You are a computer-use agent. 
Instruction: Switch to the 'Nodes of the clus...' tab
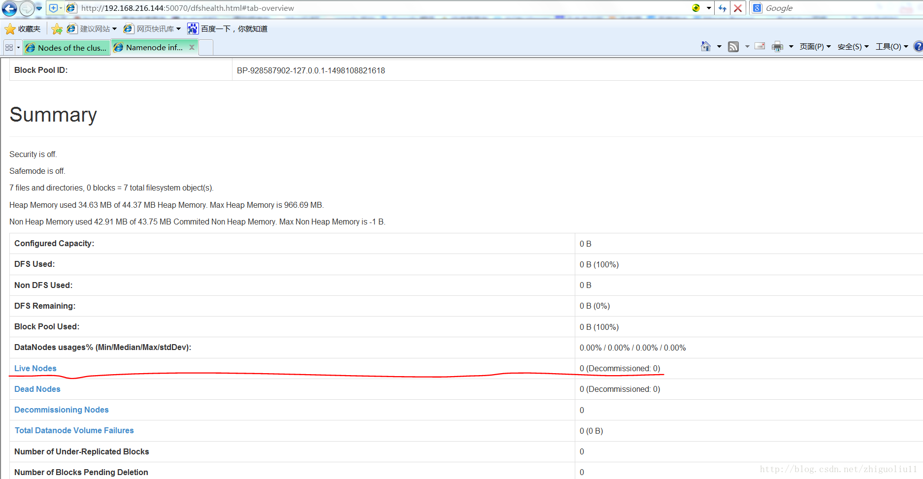[66, 48]
